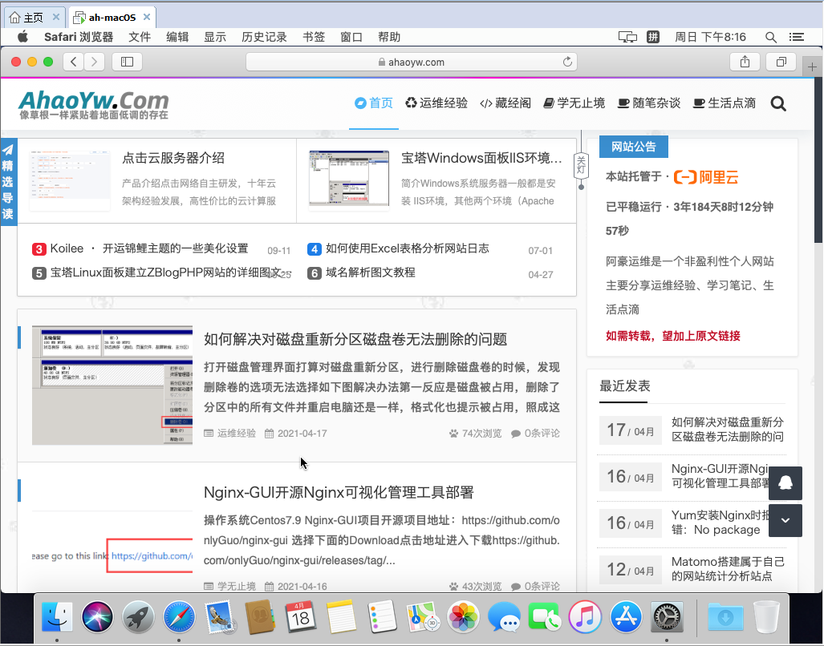The width and height of the screenshot is (824, 646).
Task: Go to the 运维经验 navigation tab
Action: click(x=436, y=103)
